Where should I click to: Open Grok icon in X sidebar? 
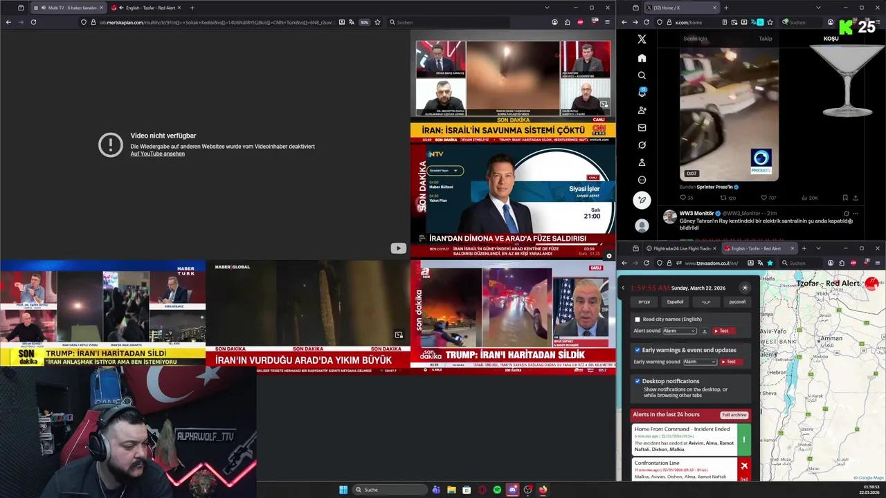point(642,145)
